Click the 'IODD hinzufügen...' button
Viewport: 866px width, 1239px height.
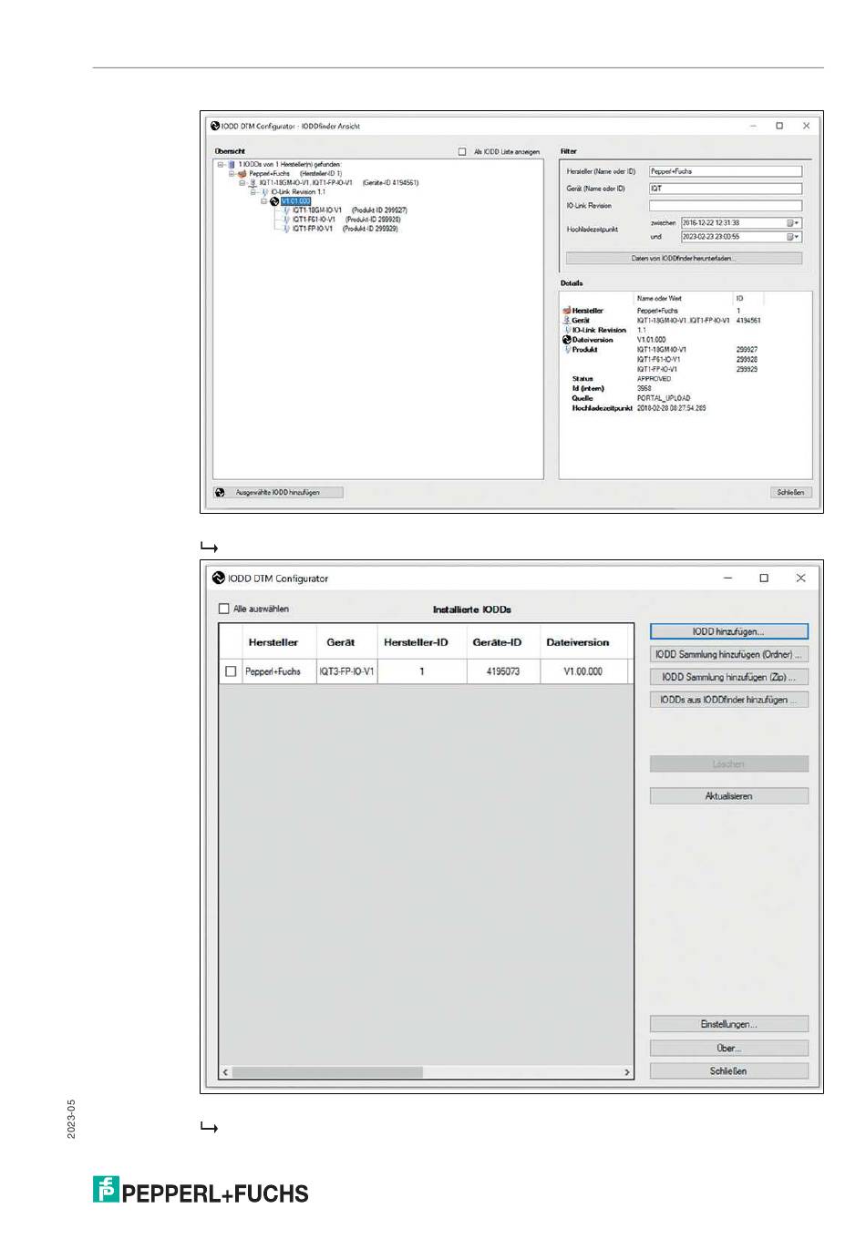tap(728, 631)
